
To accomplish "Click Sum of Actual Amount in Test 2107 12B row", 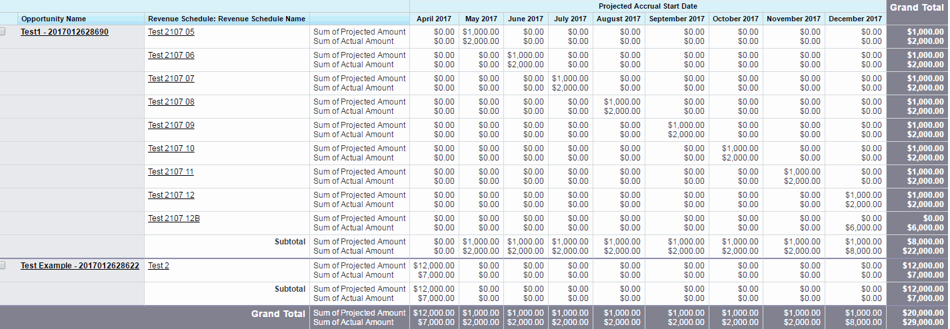I will pos(353,228).
